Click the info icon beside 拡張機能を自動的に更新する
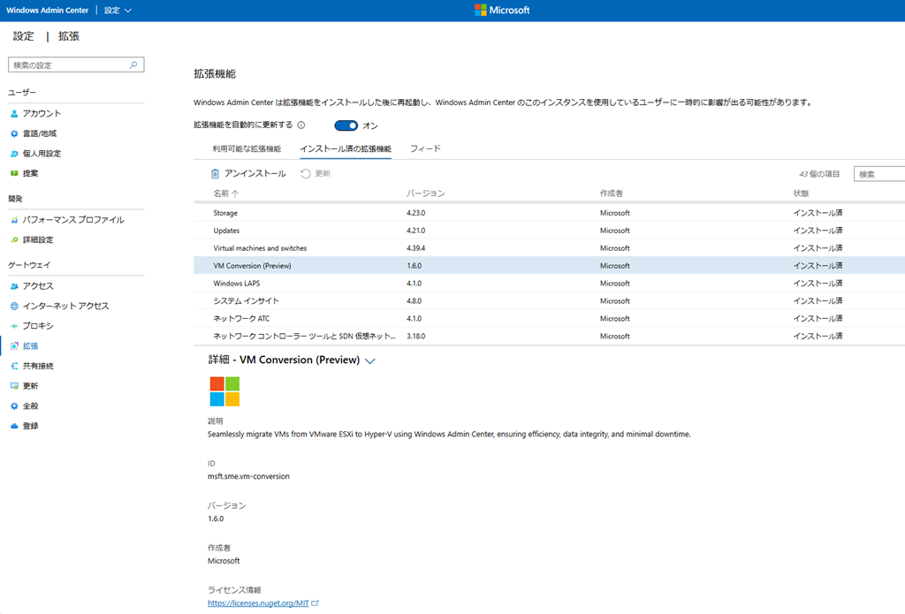Screen dimensions: 905x614 pos(301,125)
